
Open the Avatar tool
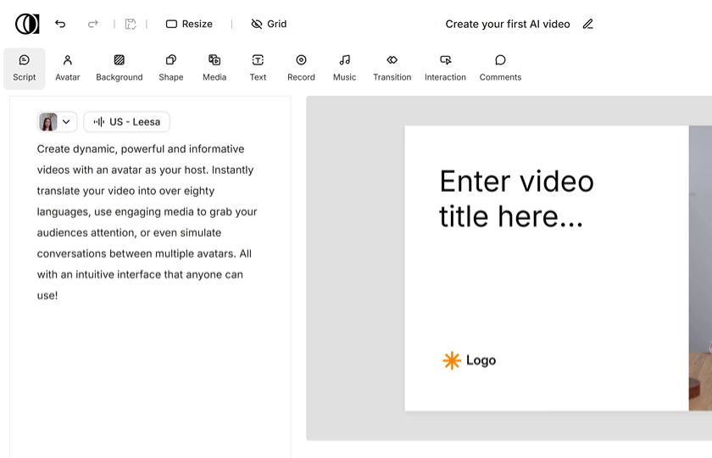click(68, 68)
